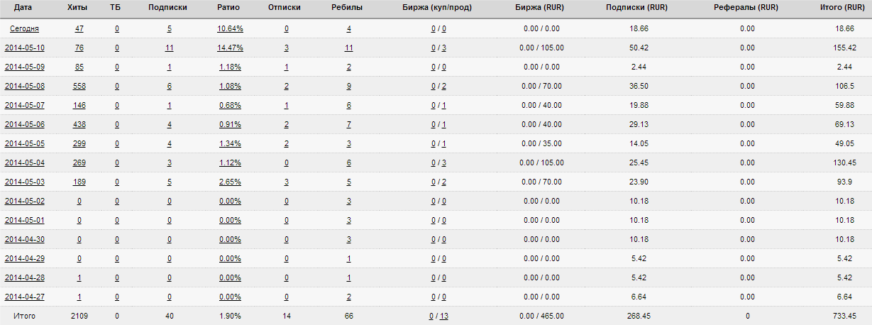Click the Ратио column header
Image resolution: width=872 pixels, height=325 pixels.
230,7
